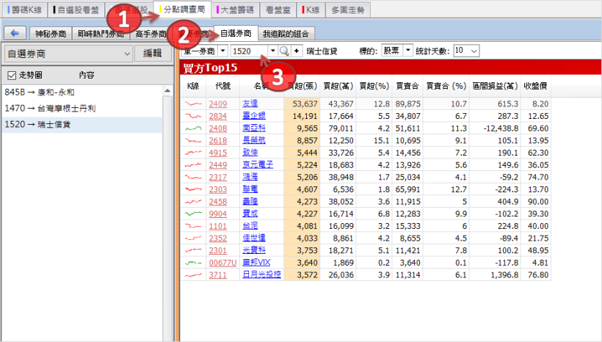Open stock name link 富邦VIX
602x342 pixels.
pyautogui.click(x=256, y=263)
